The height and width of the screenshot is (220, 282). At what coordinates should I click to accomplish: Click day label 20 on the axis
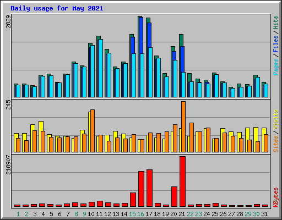[173, 214]
